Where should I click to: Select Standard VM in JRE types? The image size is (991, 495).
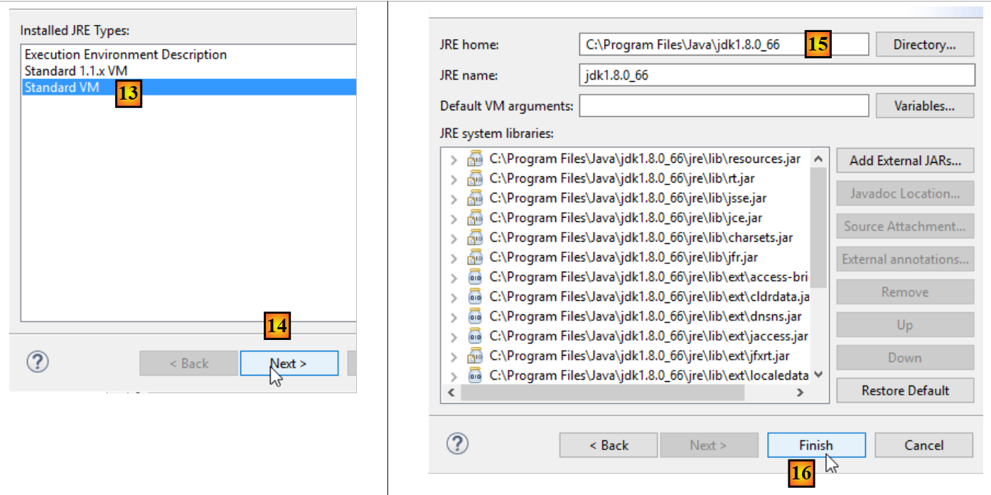click(x=188, y=87)
